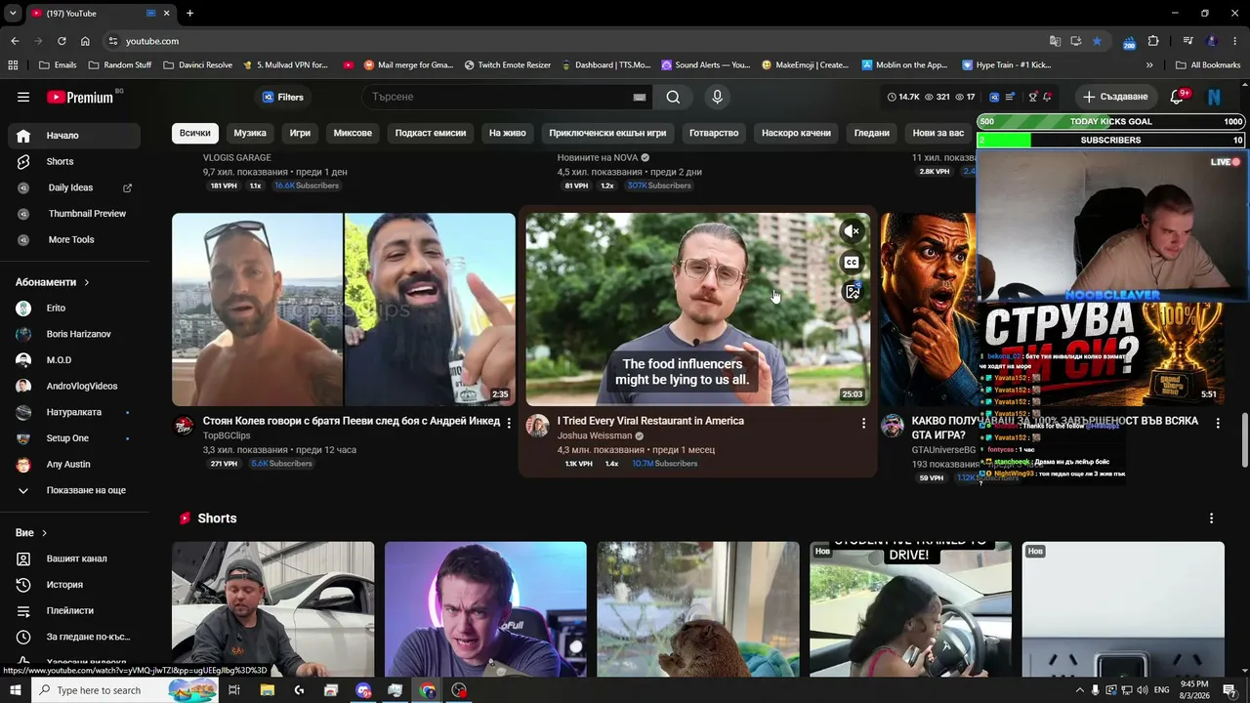The height and width of the screenshot is (703, 1250).
Task: Open Windows Task View
Action: 234,690
